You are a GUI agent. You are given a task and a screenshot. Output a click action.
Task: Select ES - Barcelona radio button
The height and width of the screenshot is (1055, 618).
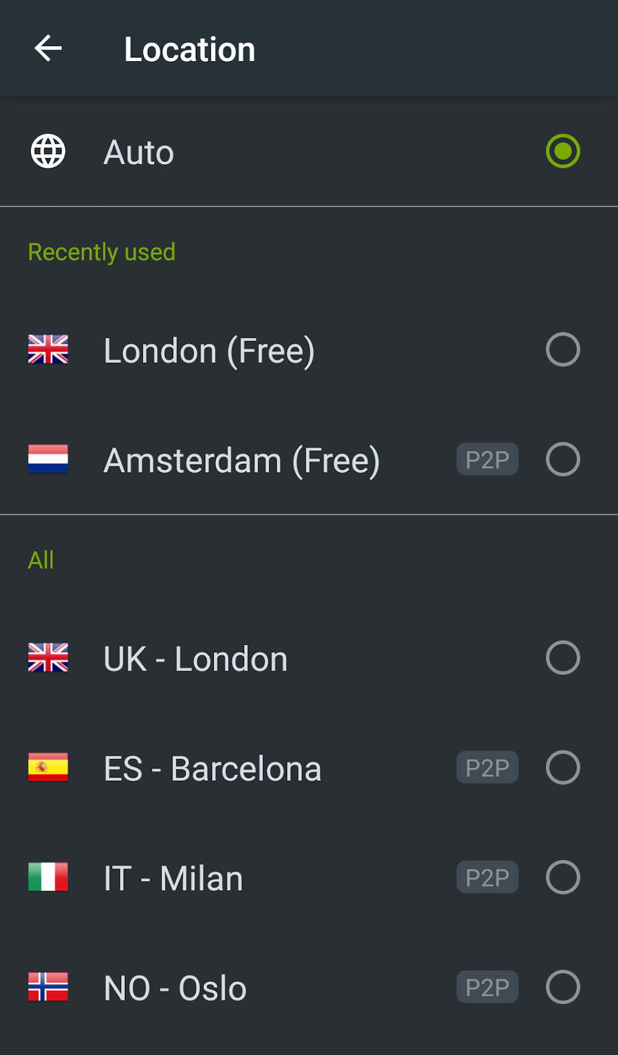(563, 767)
